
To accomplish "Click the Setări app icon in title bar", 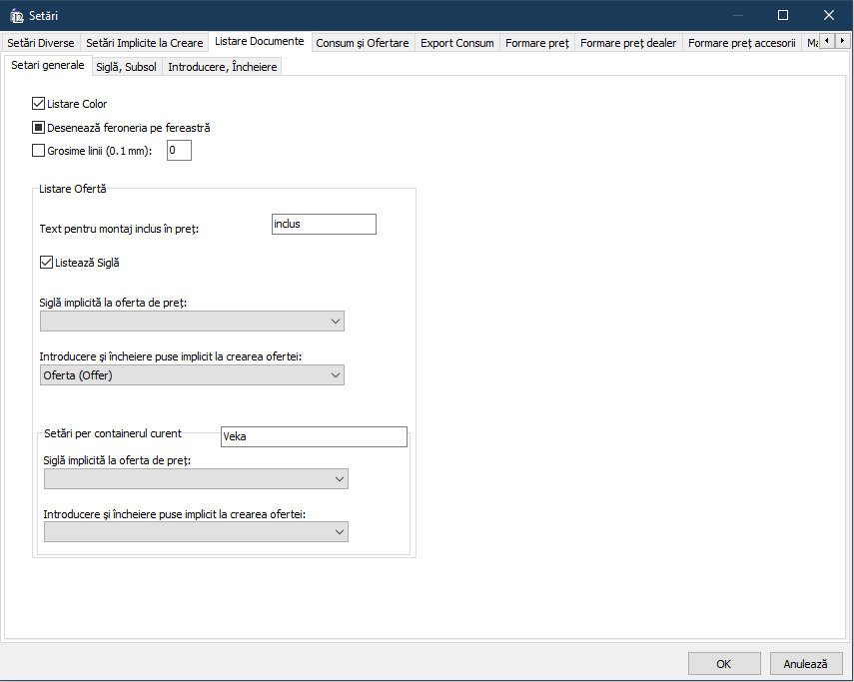I will tap(16, 15).
